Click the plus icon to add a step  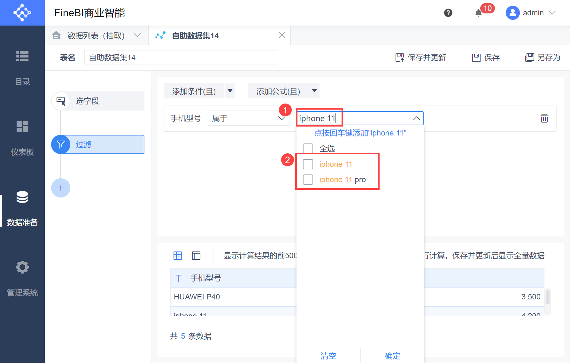coord(61,188)
